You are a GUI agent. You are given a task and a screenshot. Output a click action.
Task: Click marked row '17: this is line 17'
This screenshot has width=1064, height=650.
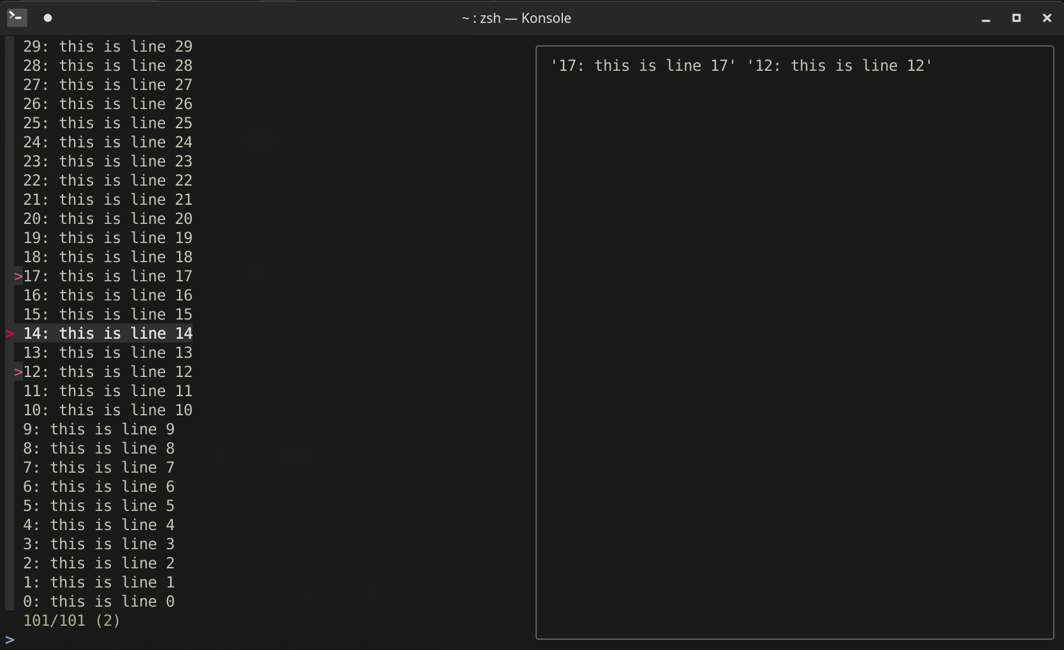(108, 276)
